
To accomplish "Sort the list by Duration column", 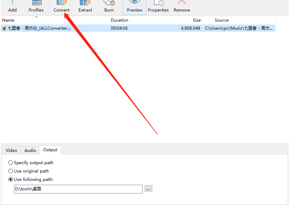I will 101,20.
